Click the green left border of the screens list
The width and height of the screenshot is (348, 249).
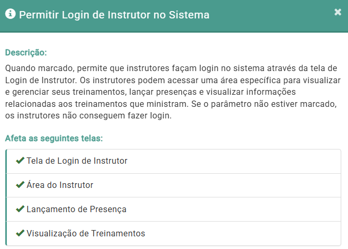6,197
